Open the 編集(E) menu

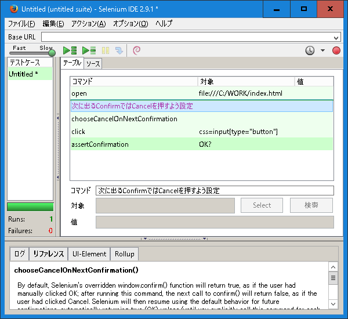coord(53,24)
